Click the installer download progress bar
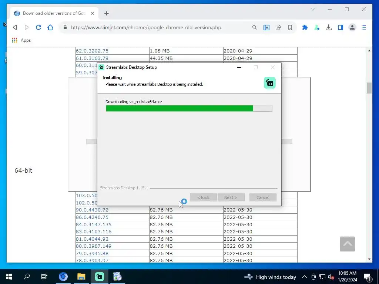This screenshot has width=379, height=284. [189, 108]
